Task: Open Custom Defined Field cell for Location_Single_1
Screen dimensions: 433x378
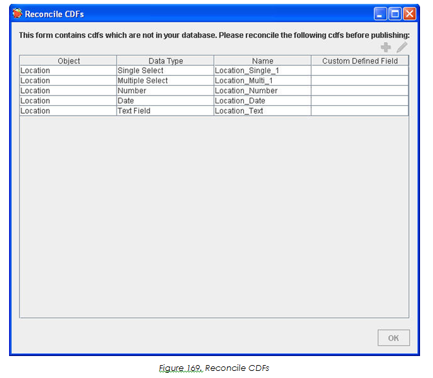Action: (360, 70)
